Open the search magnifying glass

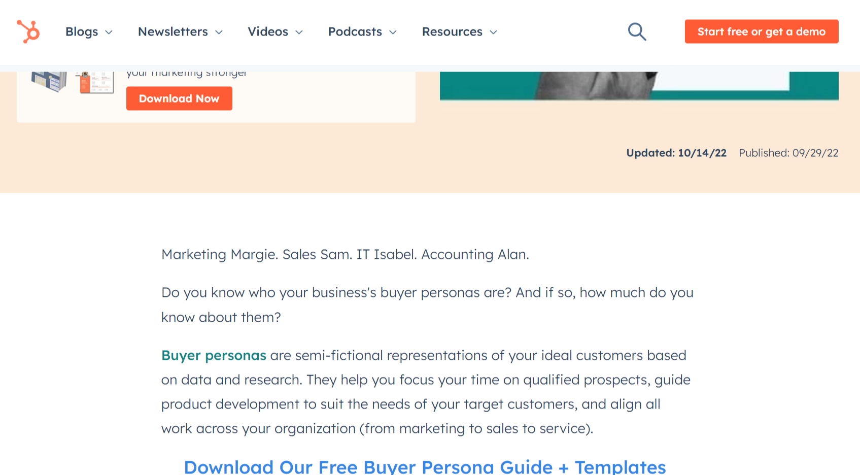pos(637,32)
